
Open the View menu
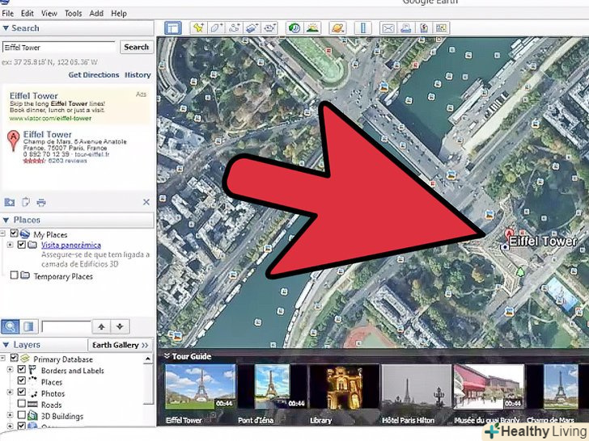(x=49, y=14)
